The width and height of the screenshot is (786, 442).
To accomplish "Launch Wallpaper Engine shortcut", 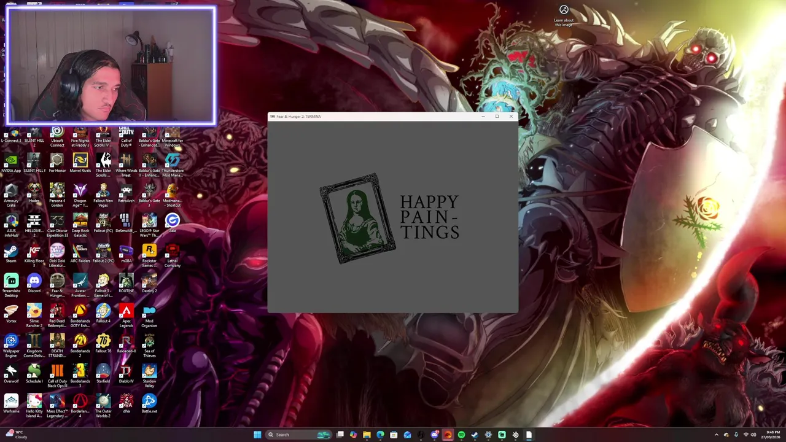I will pyautogui.click(x=11, y=344).
